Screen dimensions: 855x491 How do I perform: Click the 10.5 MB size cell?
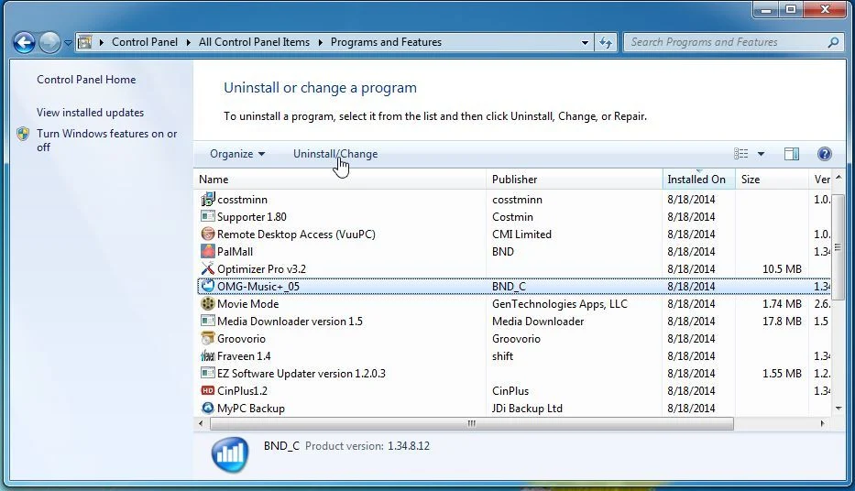coord(782,269)
